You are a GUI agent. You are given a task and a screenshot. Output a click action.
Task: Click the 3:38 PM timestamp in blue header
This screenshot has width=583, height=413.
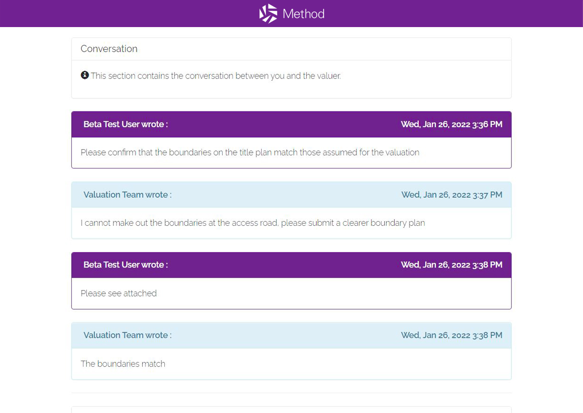(451, 335)
